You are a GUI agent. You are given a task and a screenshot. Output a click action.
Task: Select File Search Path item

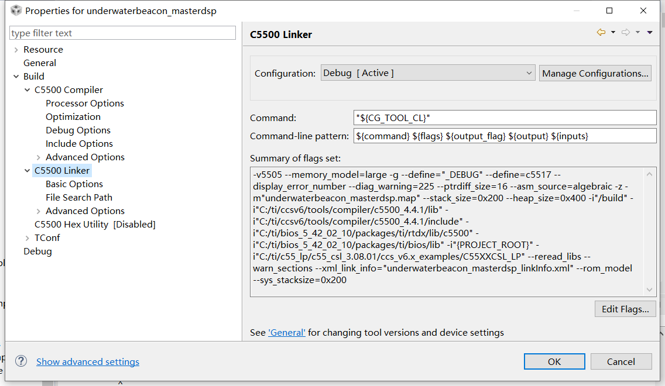tap(79, 198)
